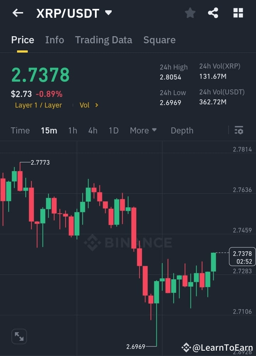Open the Square tab
256x356 pixels.
click(159, 40)
